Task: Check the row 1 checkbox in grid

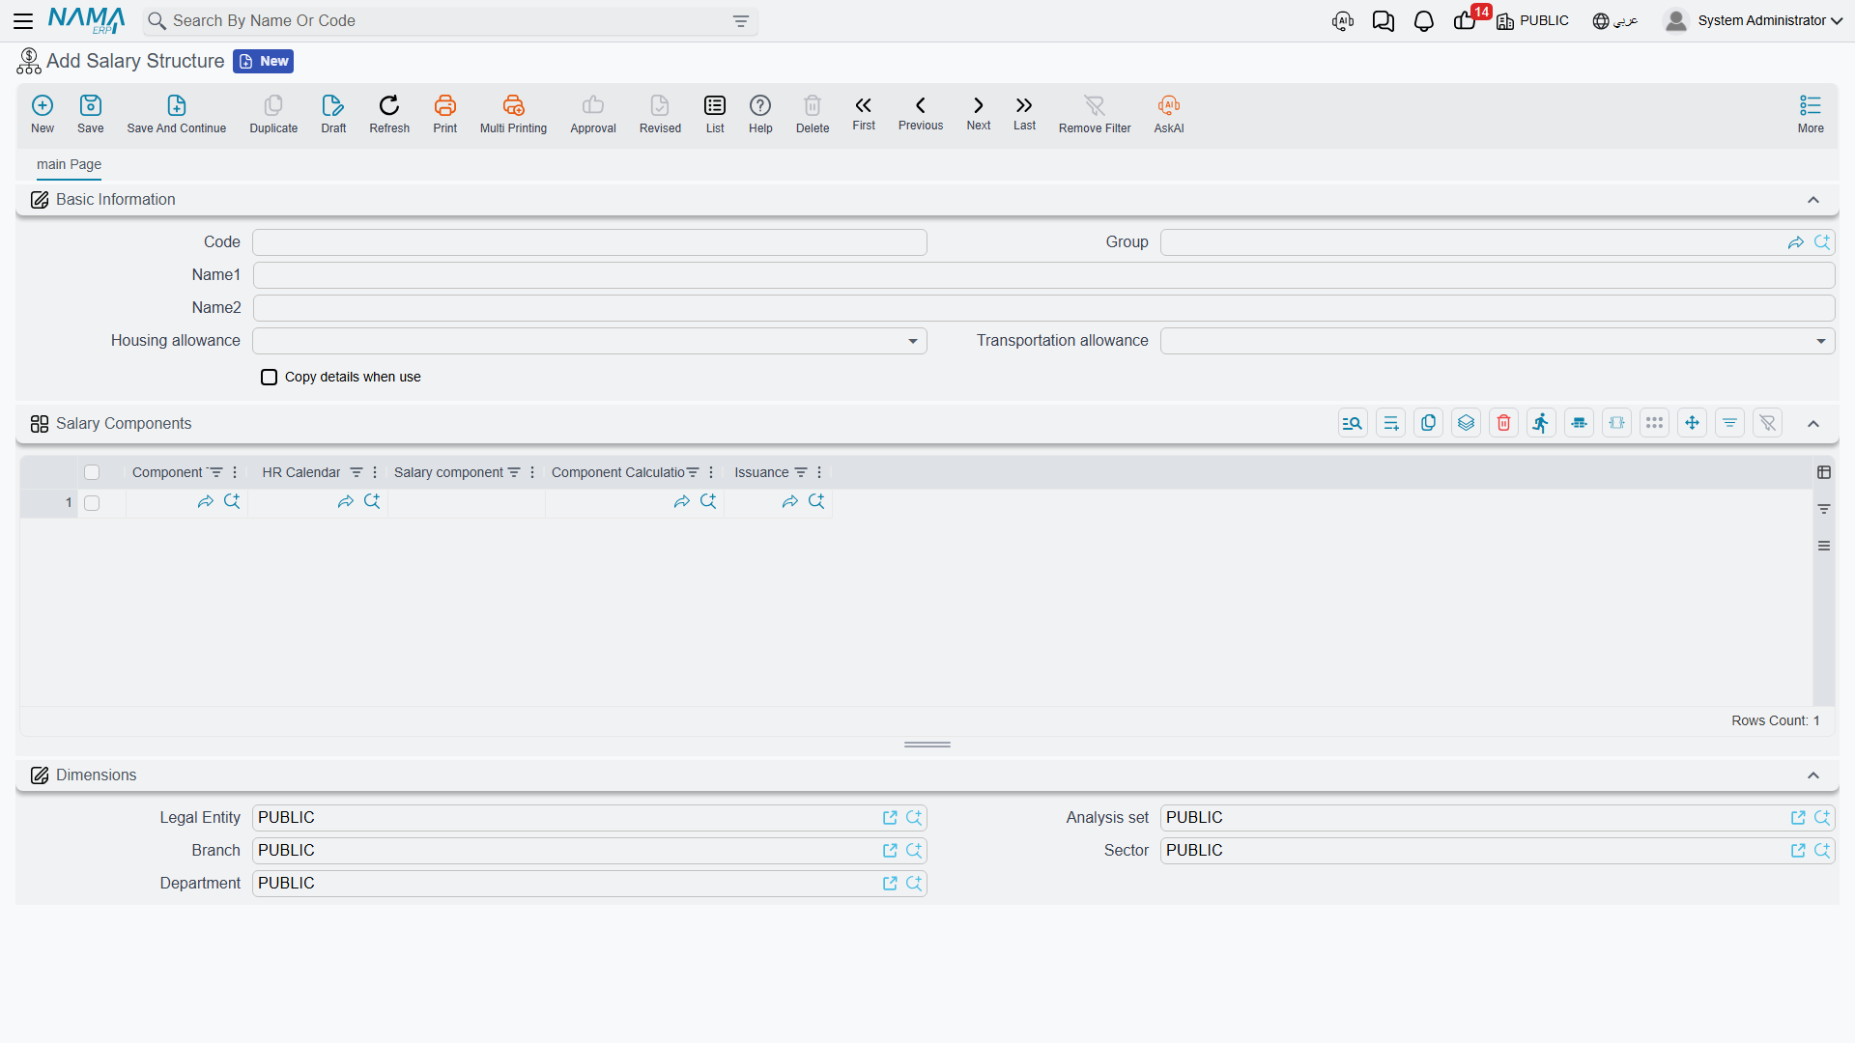Action: tap(92, 503)
